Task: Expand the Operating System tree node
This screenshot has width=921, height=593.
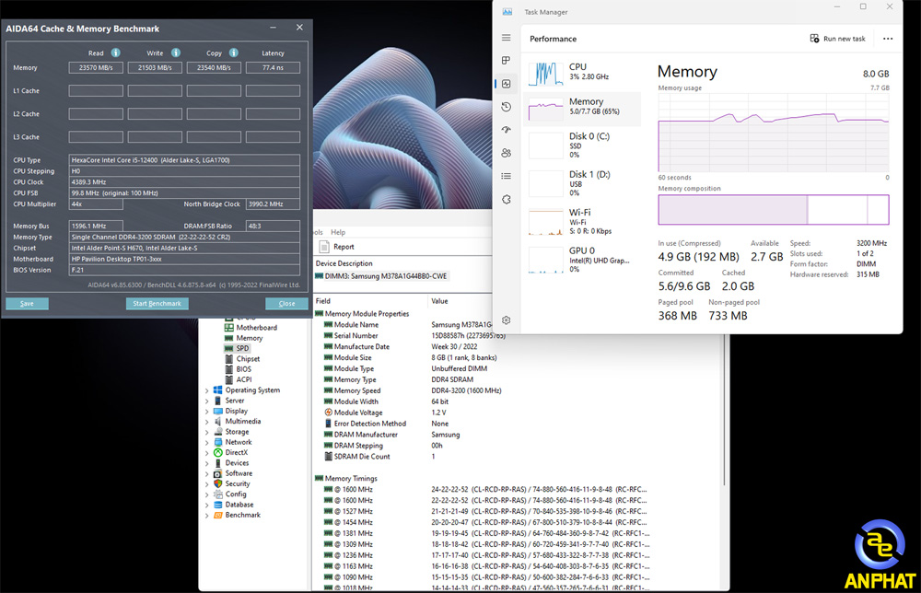Action: [x=206, y=390]
